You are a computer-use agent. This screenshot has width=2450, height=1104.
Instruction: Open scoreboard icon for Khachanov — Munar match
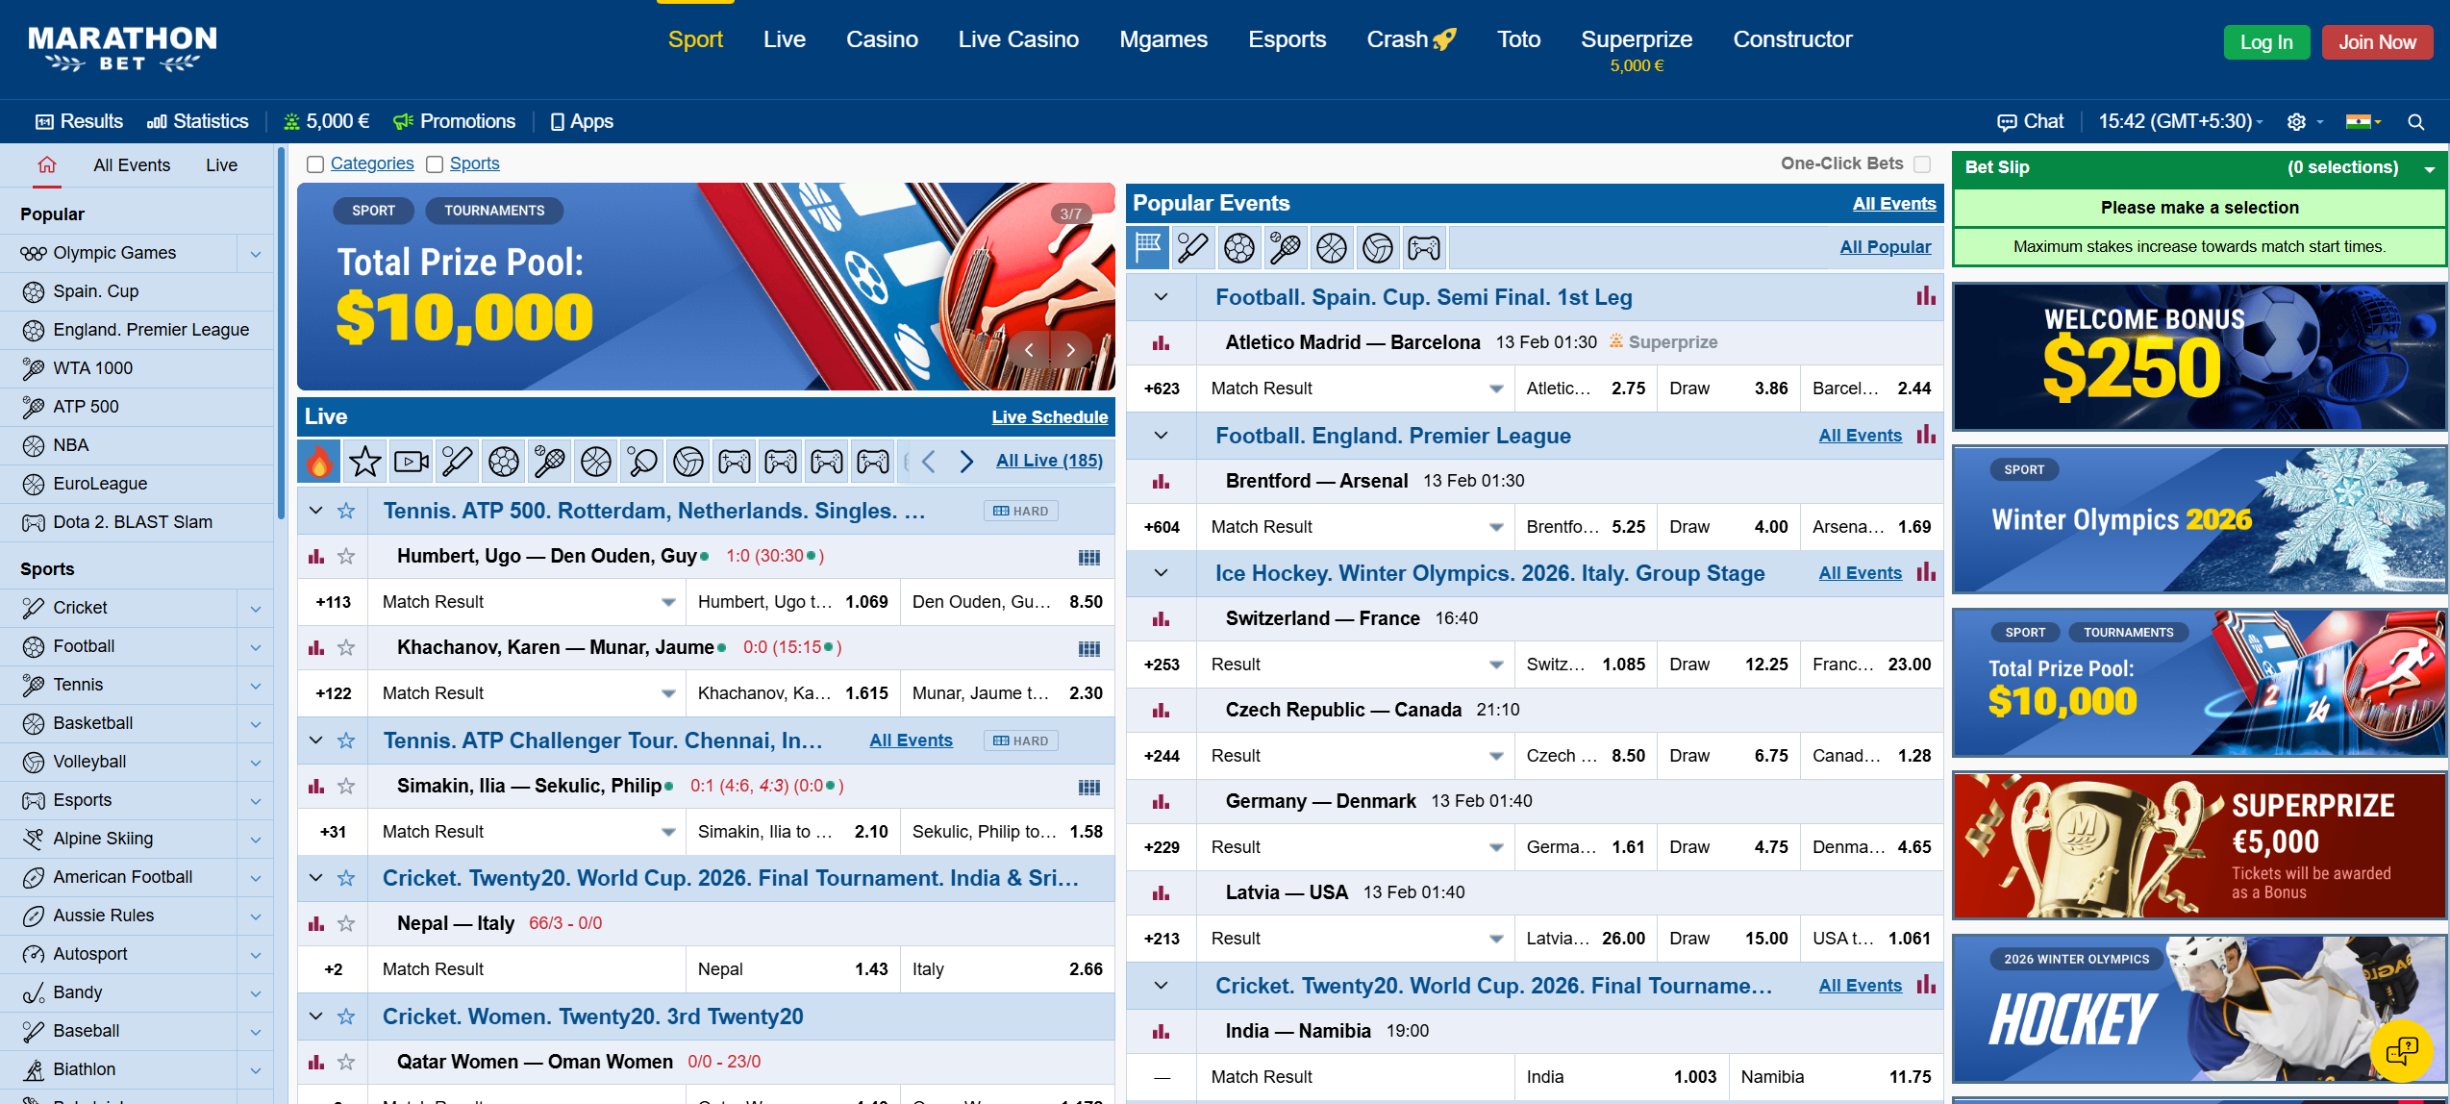tap(1088, 648)
